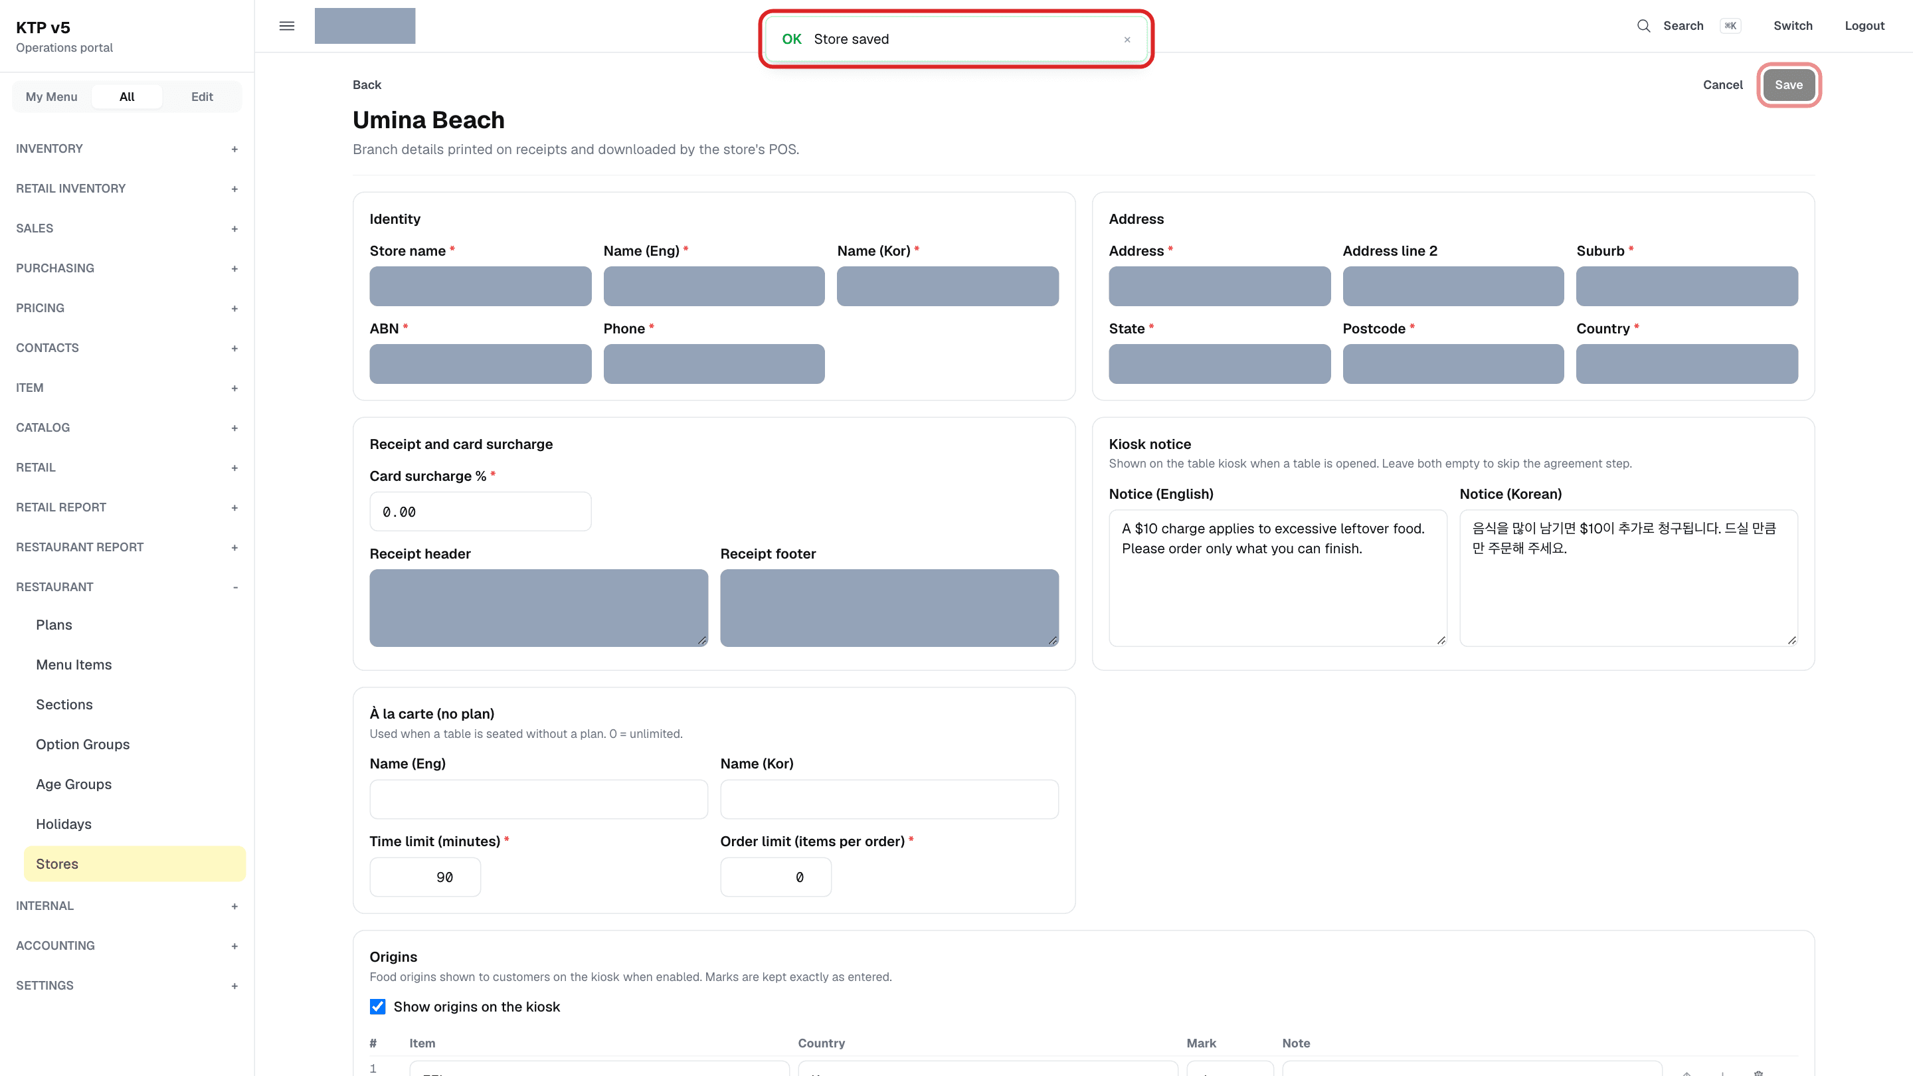1913x1076 pixels.
Task: Expand the INTERNAL section
Action: click(127, 906)
